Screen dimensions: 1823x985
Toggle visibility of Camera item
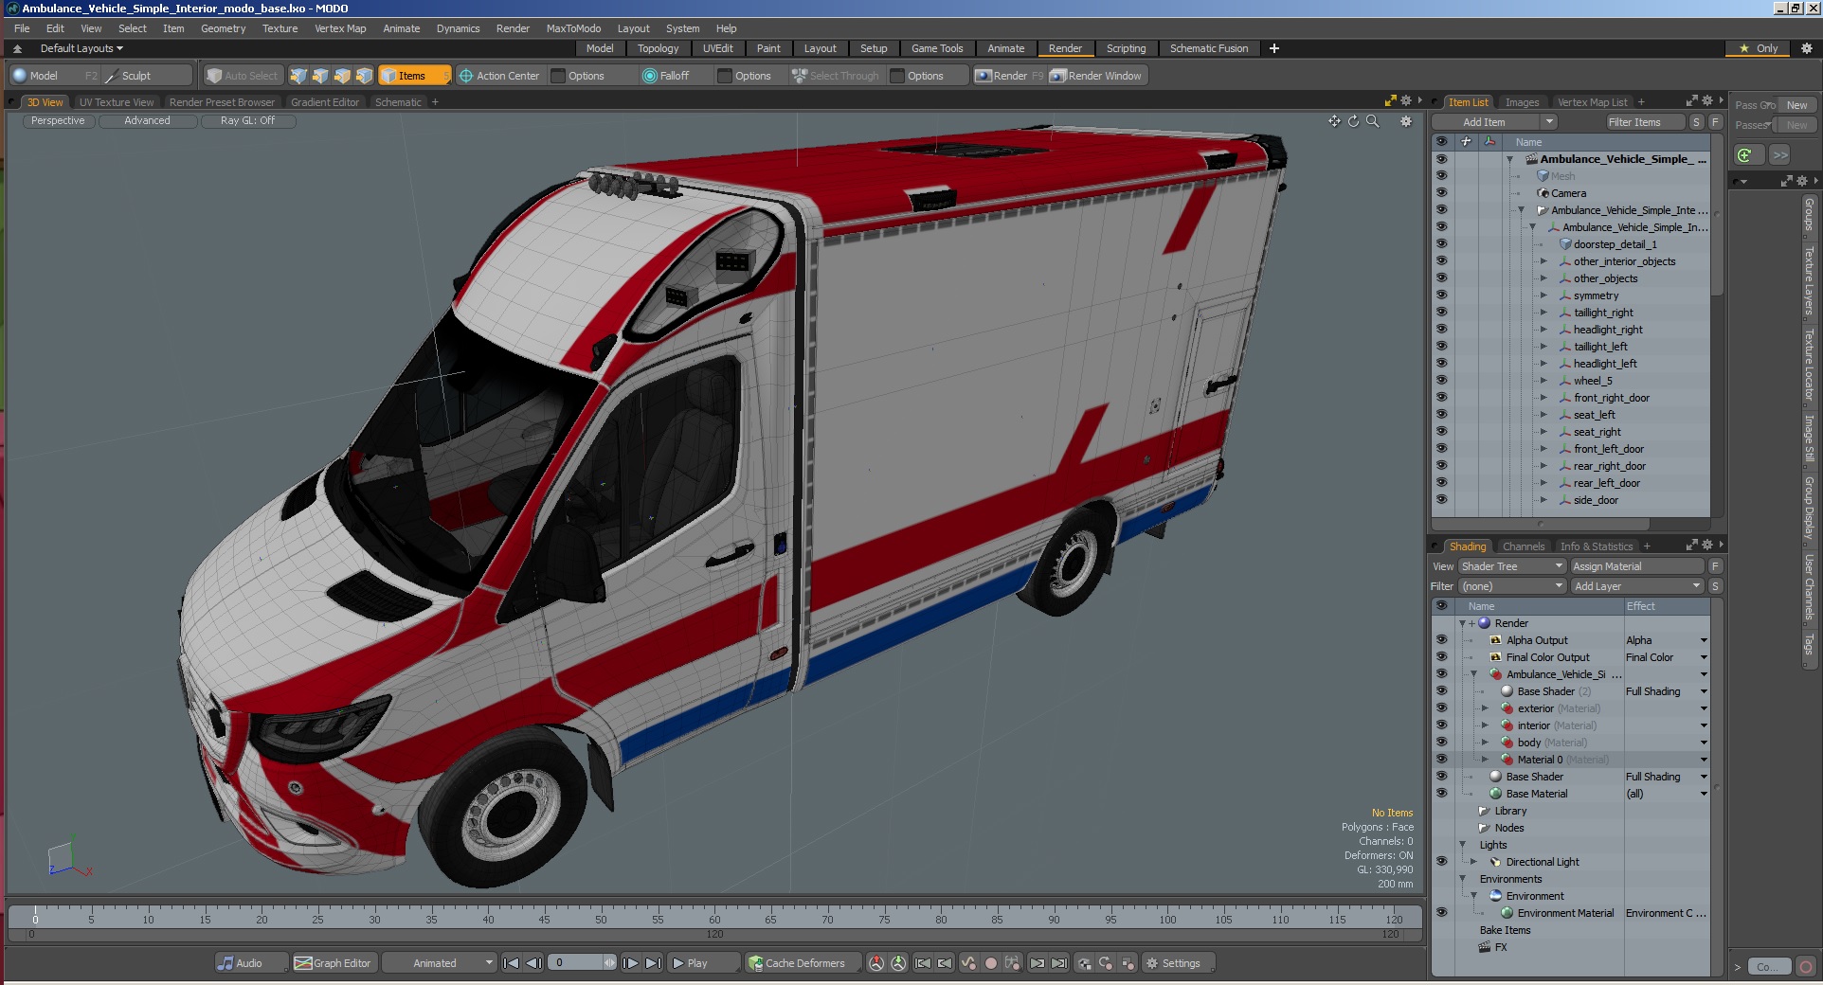(1441, 193)
